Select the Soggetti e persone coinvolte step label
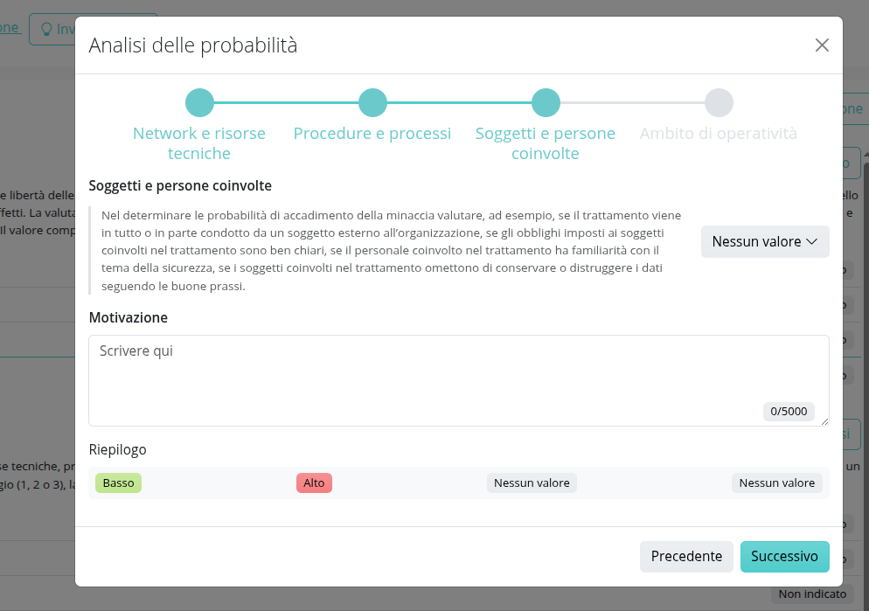Screen dimensions: 869x611 coord(546,143)
